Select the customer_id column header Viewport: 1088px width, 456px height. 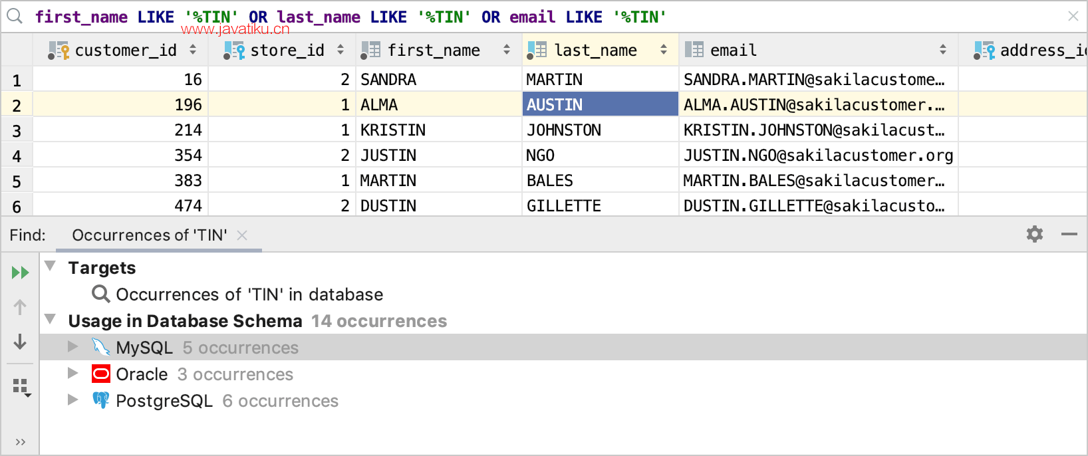(120, 50)
